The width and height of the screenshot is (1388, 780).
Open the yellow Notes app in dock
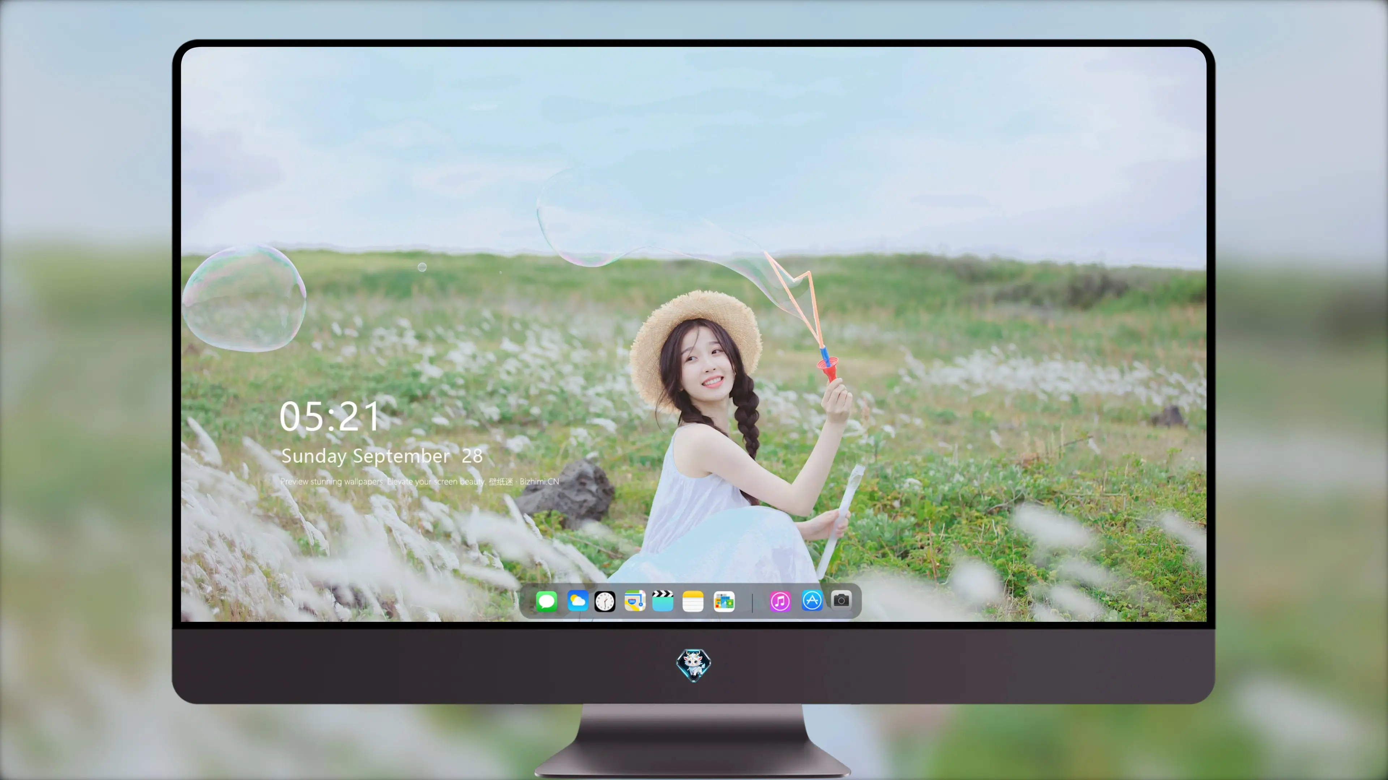coord(693,601)
